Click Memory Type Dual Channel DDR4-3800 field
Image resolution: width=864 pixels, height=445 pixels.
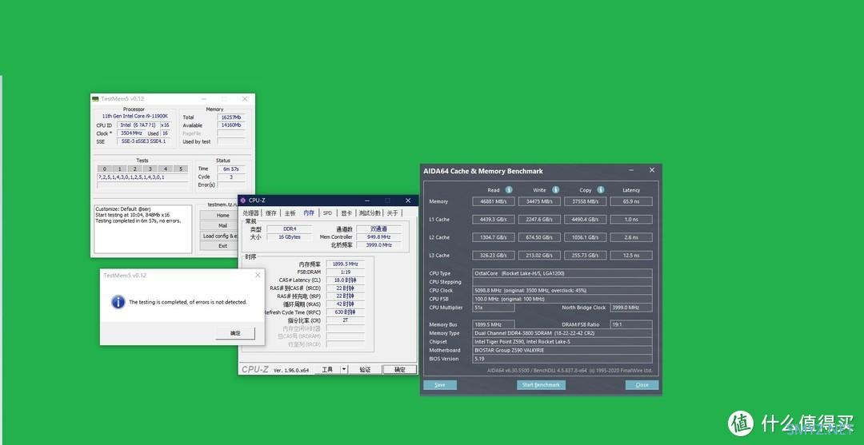[562, 333]
